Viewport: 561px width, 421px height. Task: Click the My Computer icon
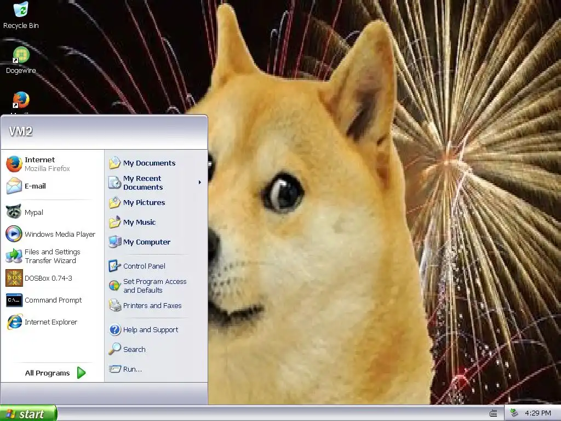pyautogui.click(x=115, y=242)
